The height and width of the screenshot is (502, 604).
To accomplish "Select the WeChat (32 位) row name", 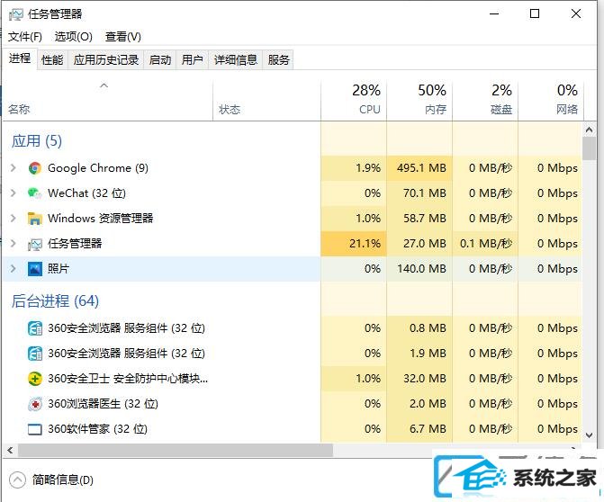I will point(86,193).
